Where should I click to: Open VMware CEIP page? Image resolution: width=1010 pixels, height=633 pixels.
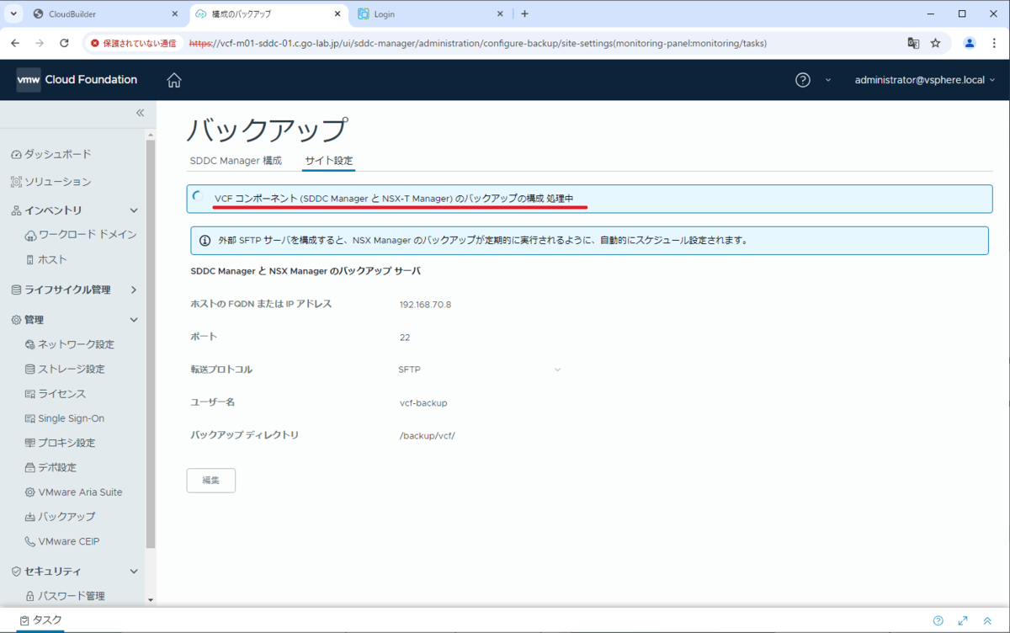point(63,541)
